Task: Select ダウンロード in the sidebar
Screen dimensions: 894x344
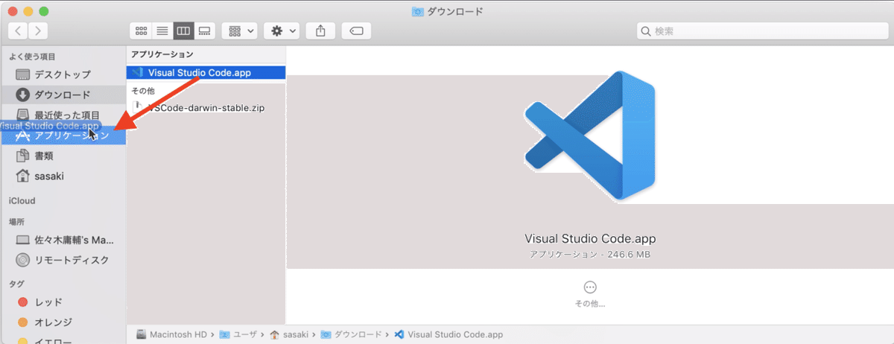Action: point(63,95)
